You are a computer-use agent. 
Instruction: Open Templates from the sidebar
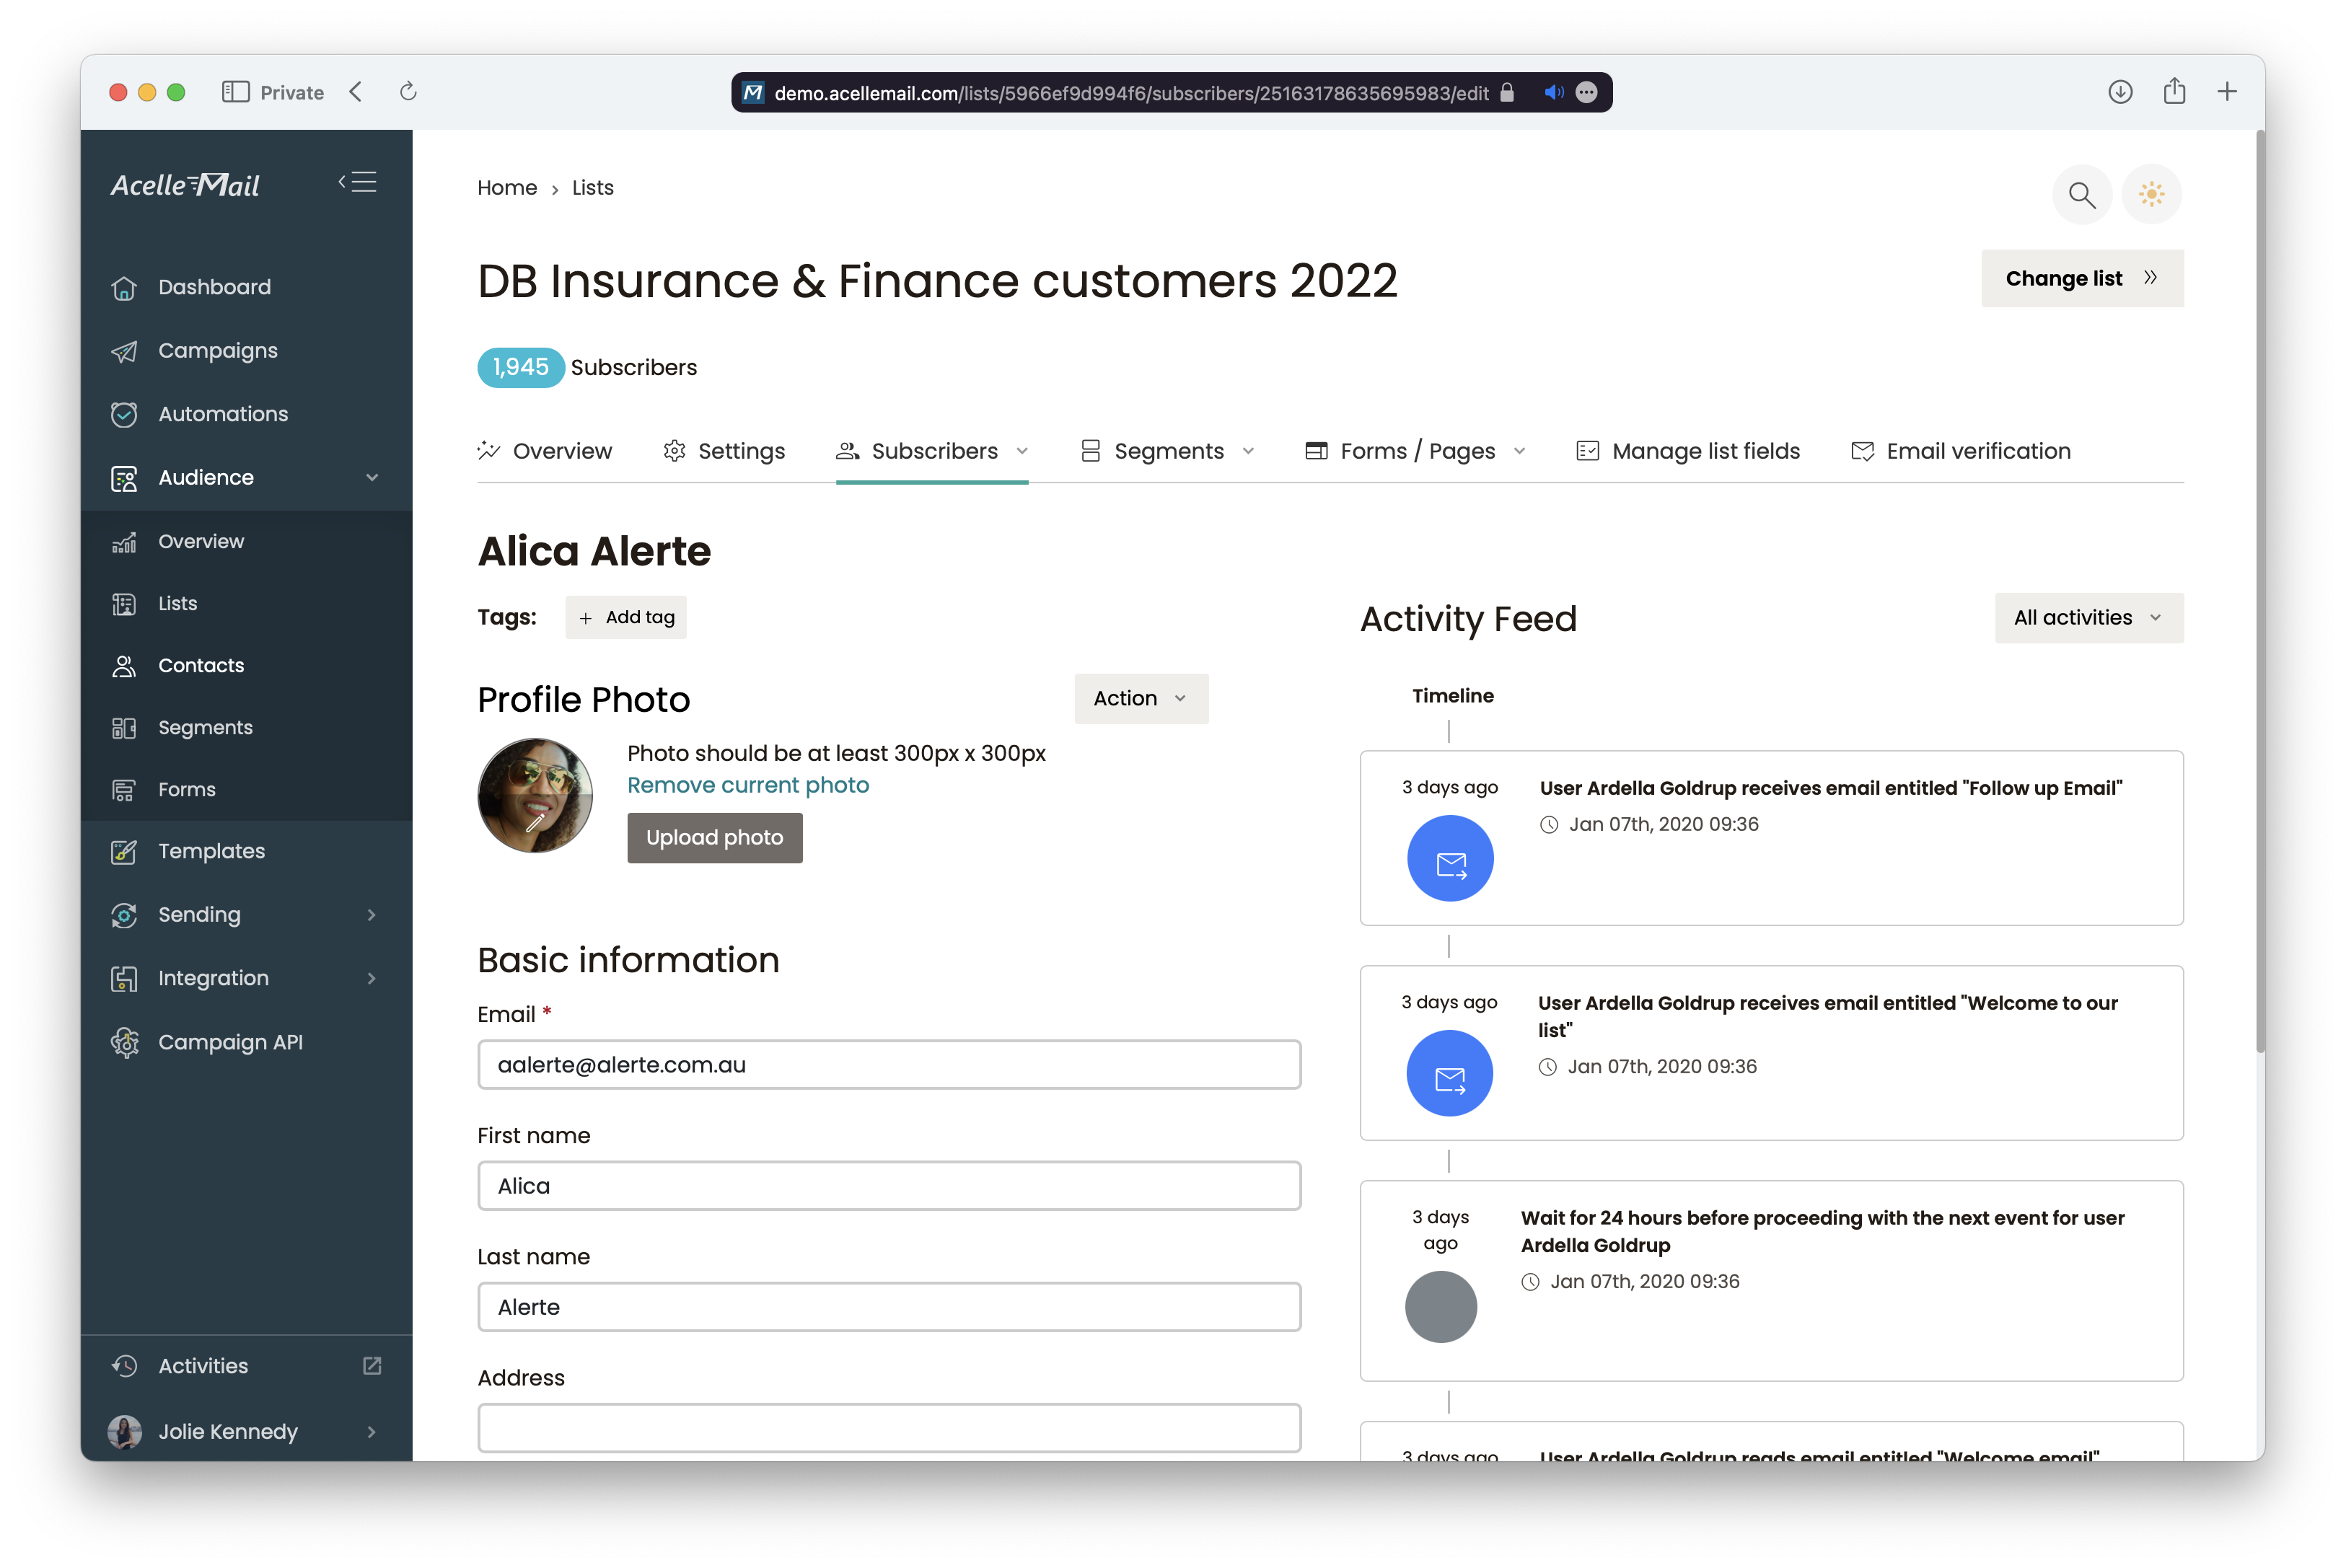point(211,851)
